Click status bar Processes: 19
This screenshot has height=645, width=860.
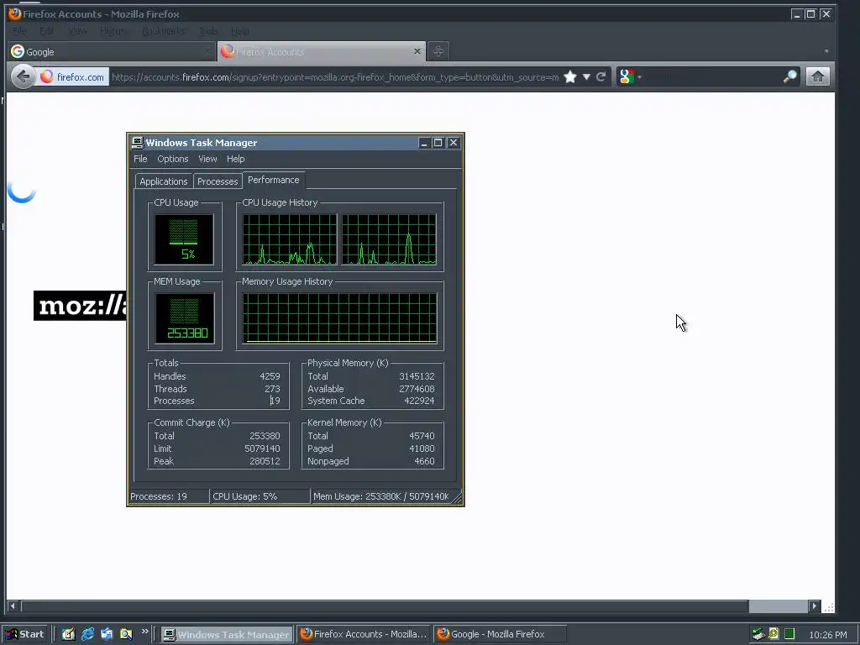[168, 496]
